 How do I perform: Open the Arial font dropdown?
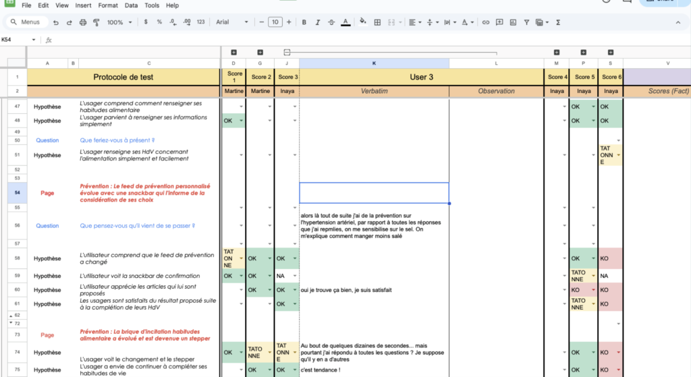231,22
